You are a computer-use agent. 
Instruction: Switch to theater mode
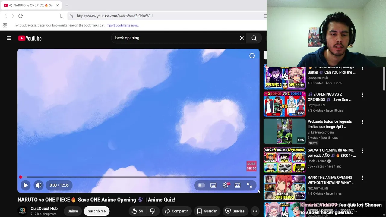click(237, 185)
